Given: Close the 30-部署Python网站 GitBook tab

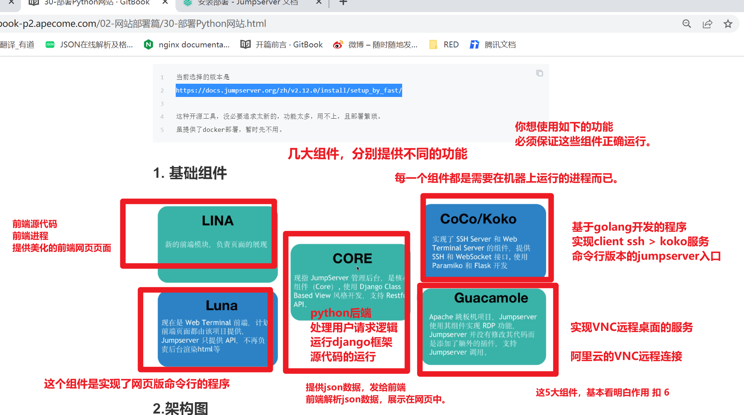Looking at the screenshot, I should [x=165, y=2].
